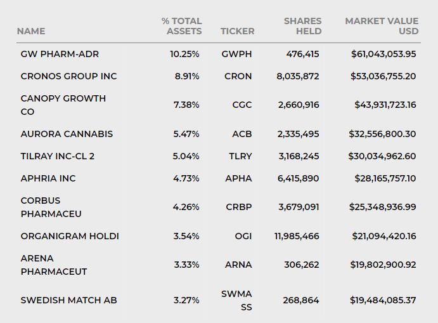Click the GWPH ticker symbol
Screen dimensions: 438x323
pos(236,54)
